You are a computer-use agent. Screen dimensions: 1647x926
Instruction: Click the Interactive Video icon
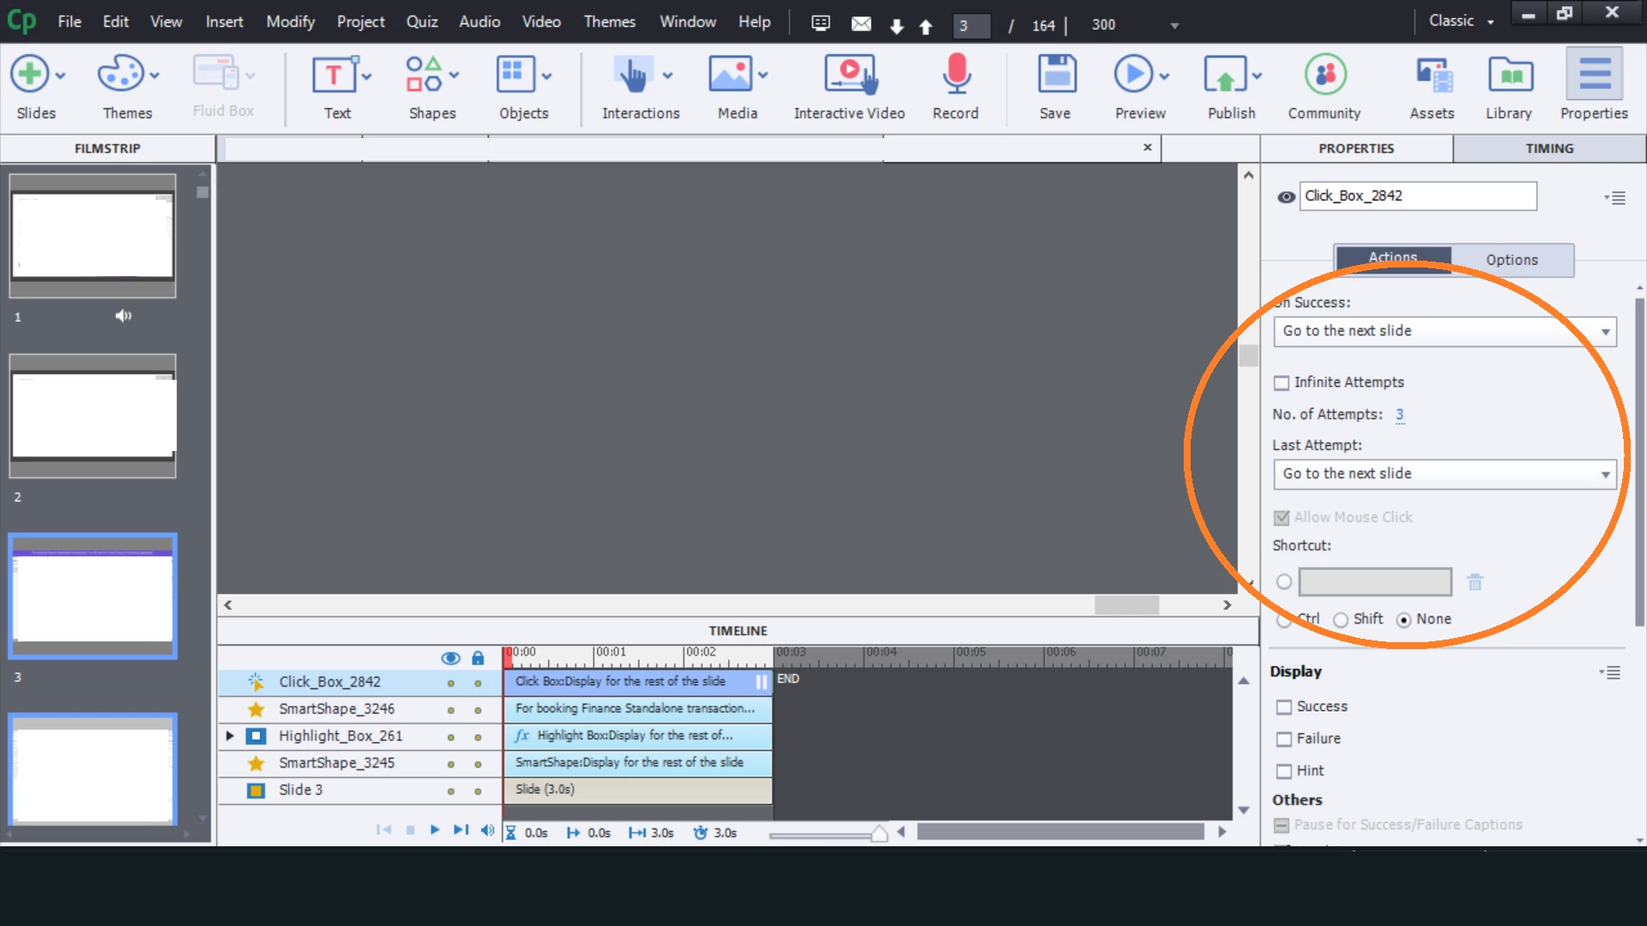tap(849, 75)
